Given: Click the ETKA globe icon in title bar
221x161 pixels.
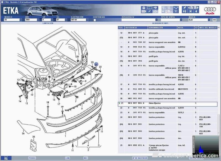Looking at the screenshot, I should 2,2.
